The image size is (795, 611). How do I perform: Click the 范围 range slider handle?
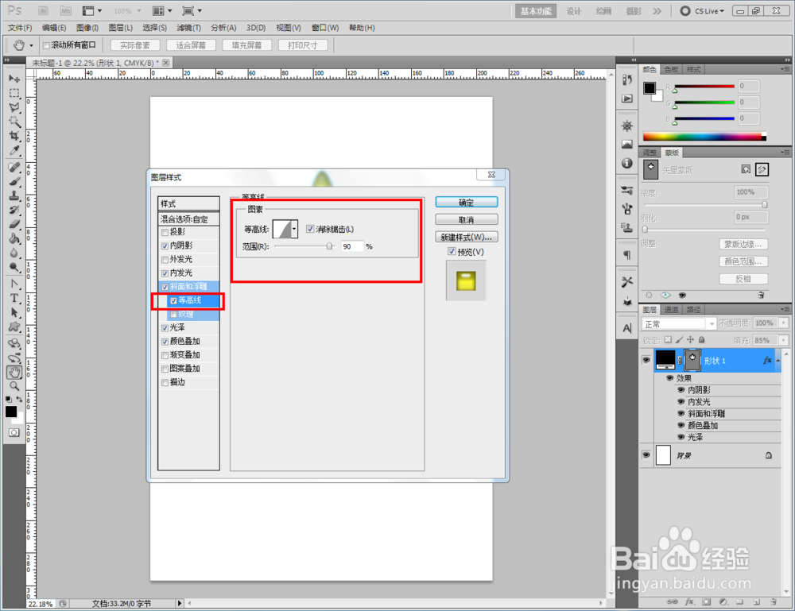(330, 246)
